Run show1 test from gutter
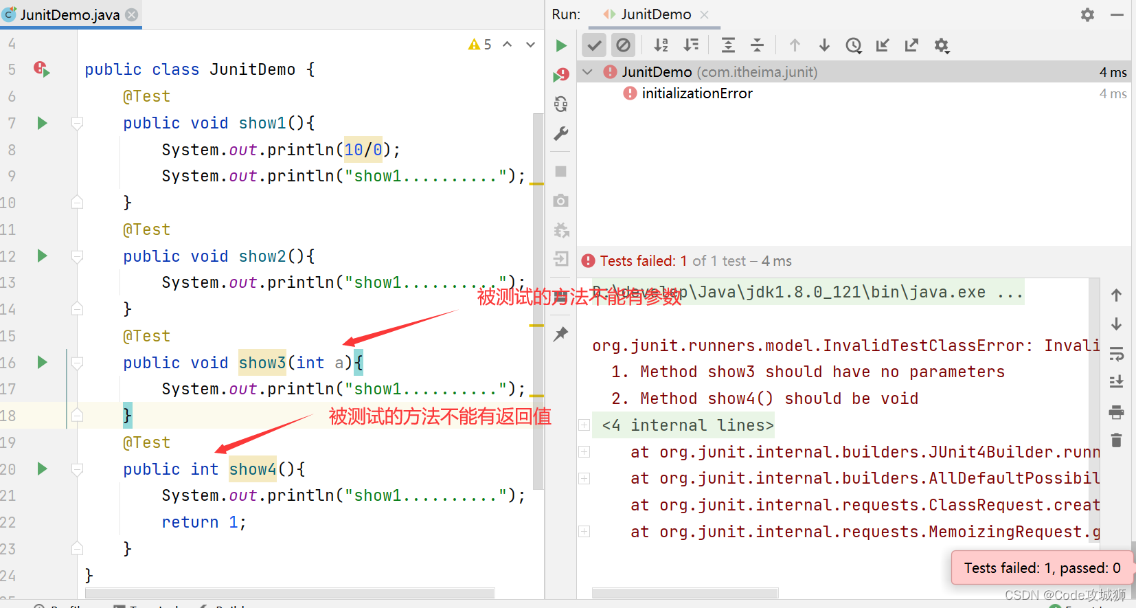The width and height of the screenshot is (1136, 608). [x=43, y=123]
